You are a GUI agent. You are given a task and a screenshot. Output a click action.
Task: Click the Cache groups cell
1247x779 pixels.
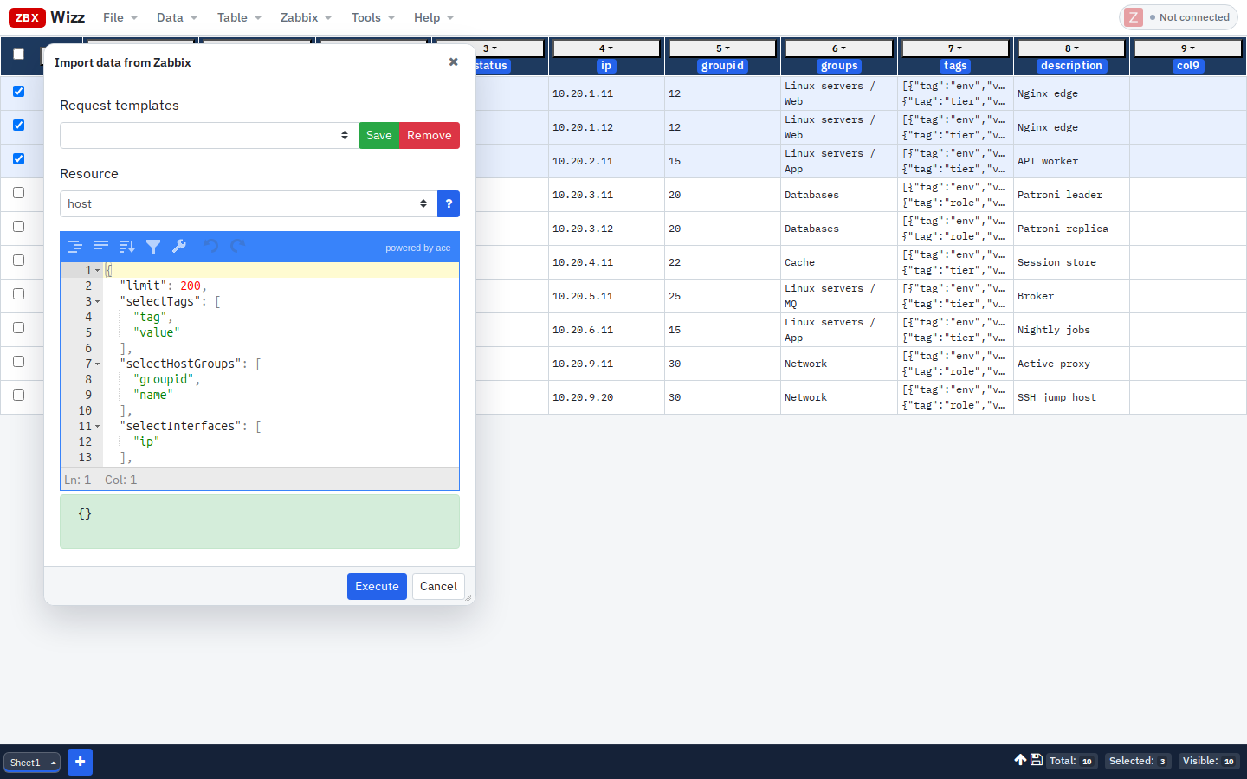pos(838,262)
